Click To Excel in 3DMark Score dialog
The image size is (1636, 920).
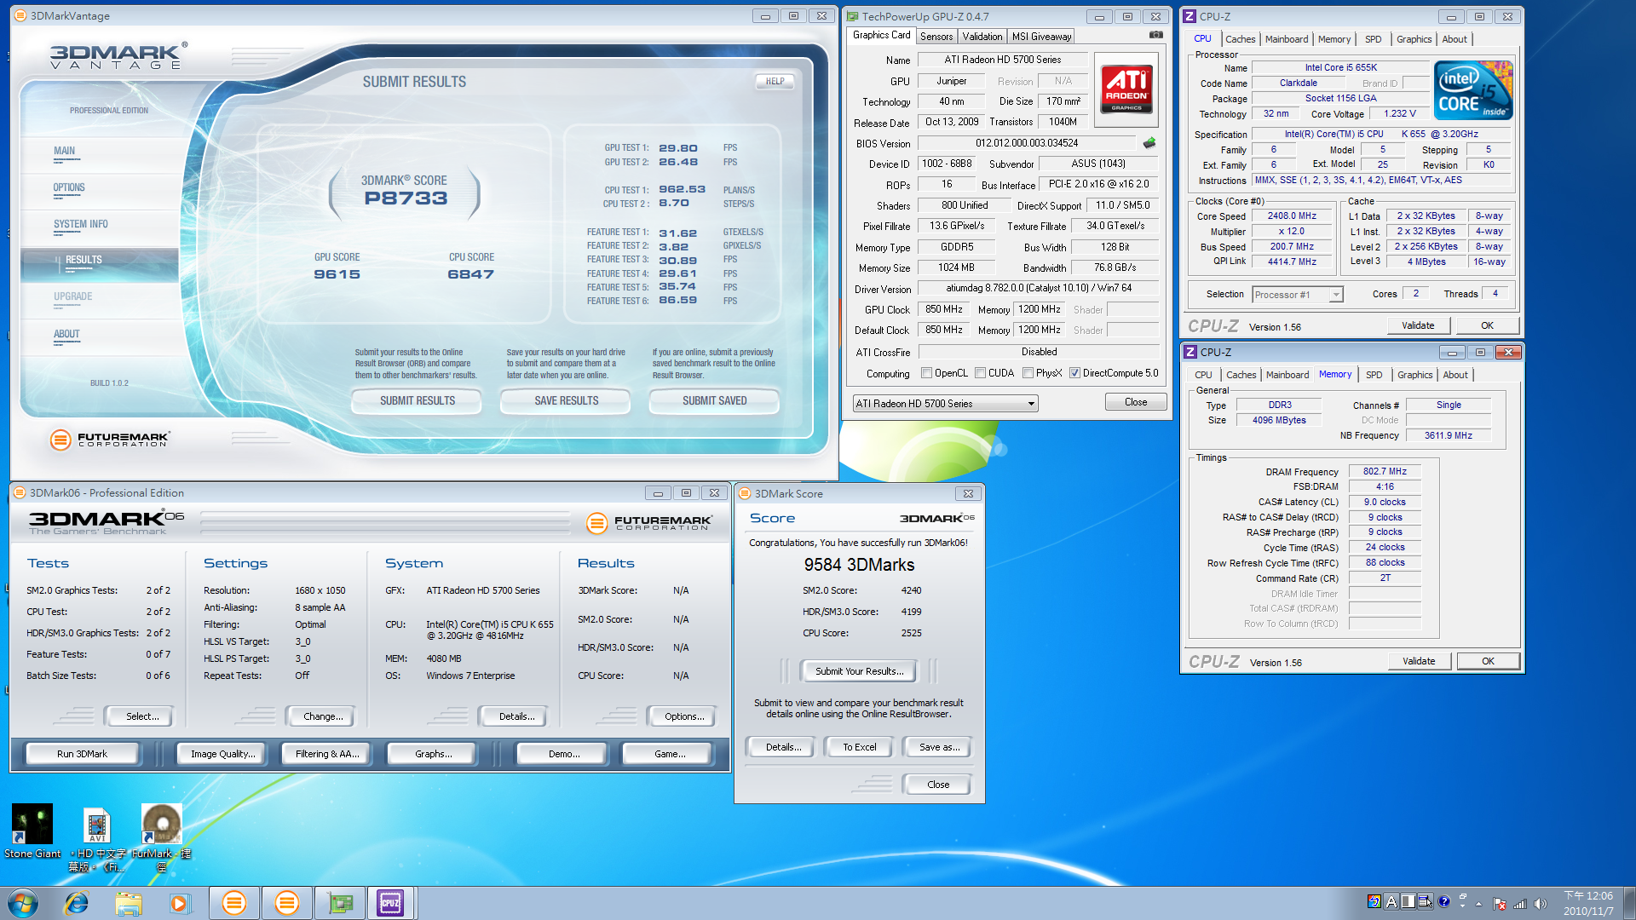coord(859,747)
